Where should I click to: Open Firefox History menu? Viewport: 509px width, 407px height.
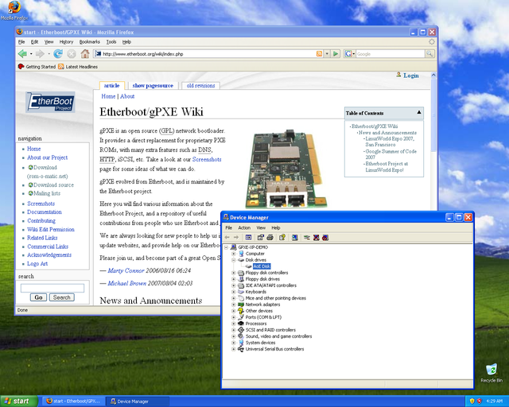[x=66, y=42]
